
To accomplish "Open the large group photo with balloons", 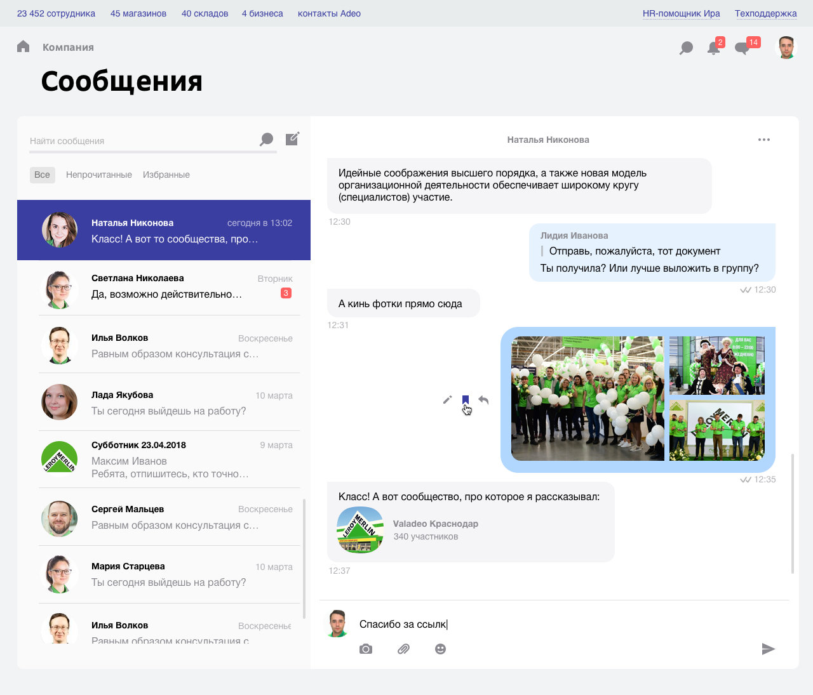I will [588, 399].
